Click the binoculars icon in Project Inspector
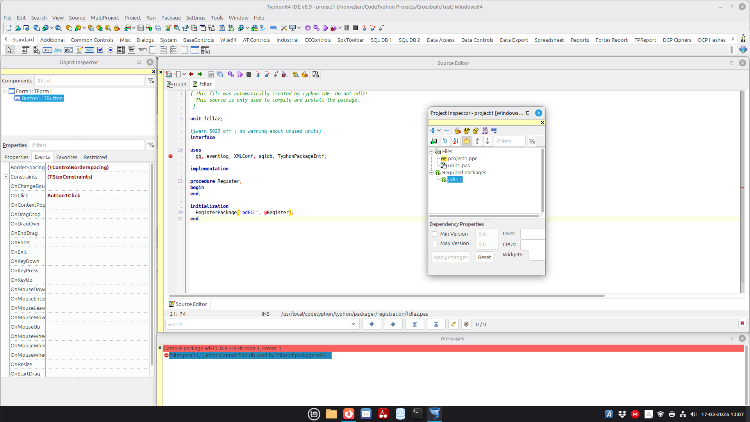 tap(485, 131)
